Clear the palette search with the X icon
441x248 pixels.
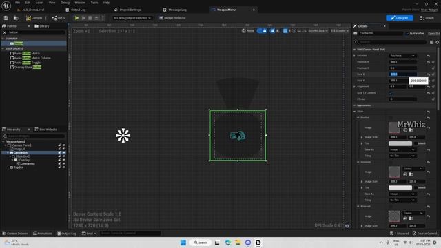tap(5, 32)
